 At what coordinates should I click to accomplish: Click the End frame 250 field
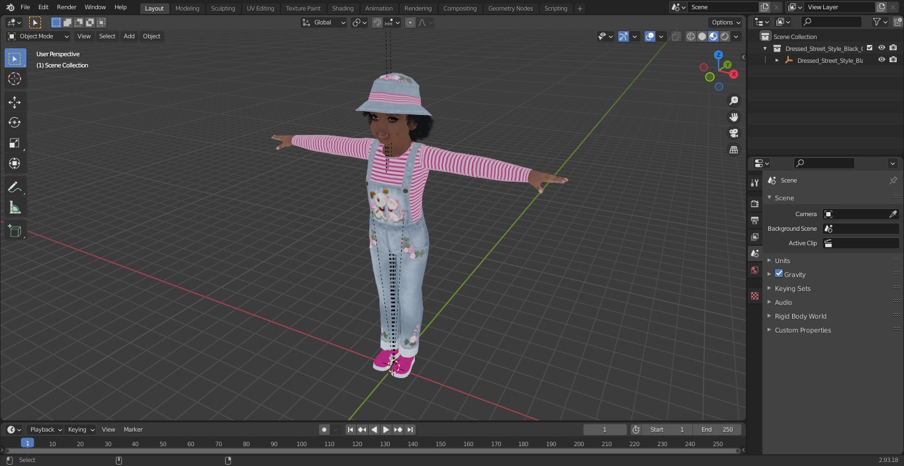point(718,430)
